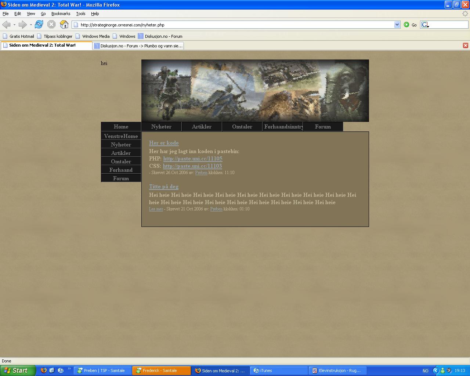Image resolution: width=470 pixels, height=376 pixels.
Task: Reload the current page
Action: (x=39, y=25)
